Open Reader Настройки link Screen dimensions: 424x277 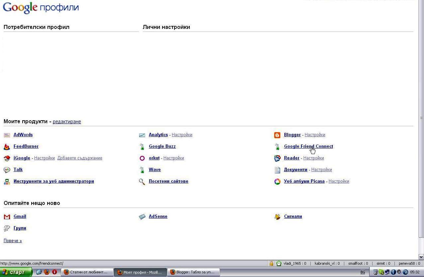coord(313,158)
